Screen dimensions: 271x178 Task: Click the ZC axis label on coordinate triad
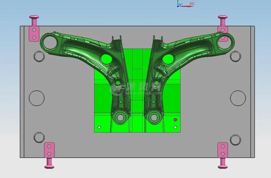180,5
